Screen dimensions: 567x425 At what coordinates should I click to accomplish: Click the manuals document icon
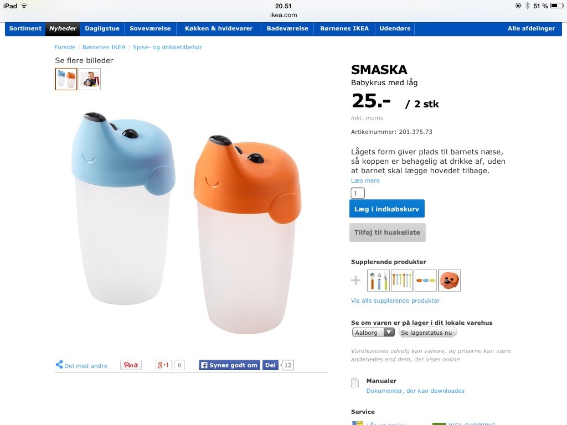pyautogui.click(x=355, y=382)
